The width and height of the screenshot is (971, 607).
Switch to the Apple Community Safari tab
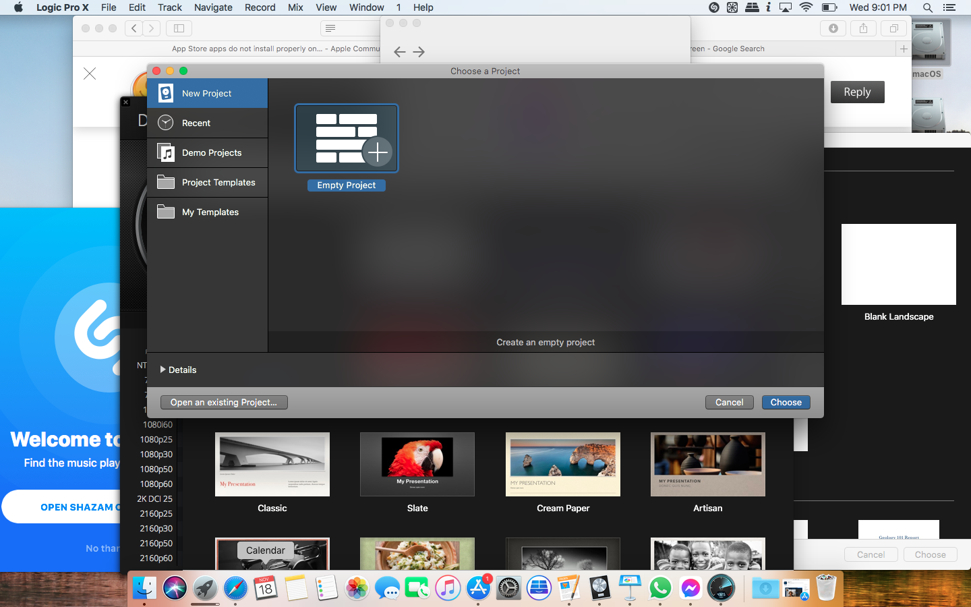[x=276, y=49]
